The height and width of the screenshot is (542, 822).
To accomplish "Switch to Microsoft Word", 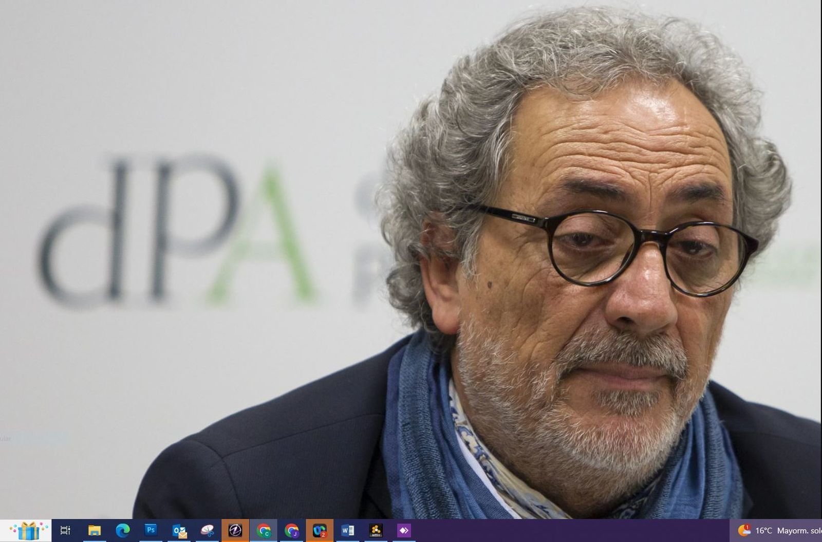I will 348,530.
